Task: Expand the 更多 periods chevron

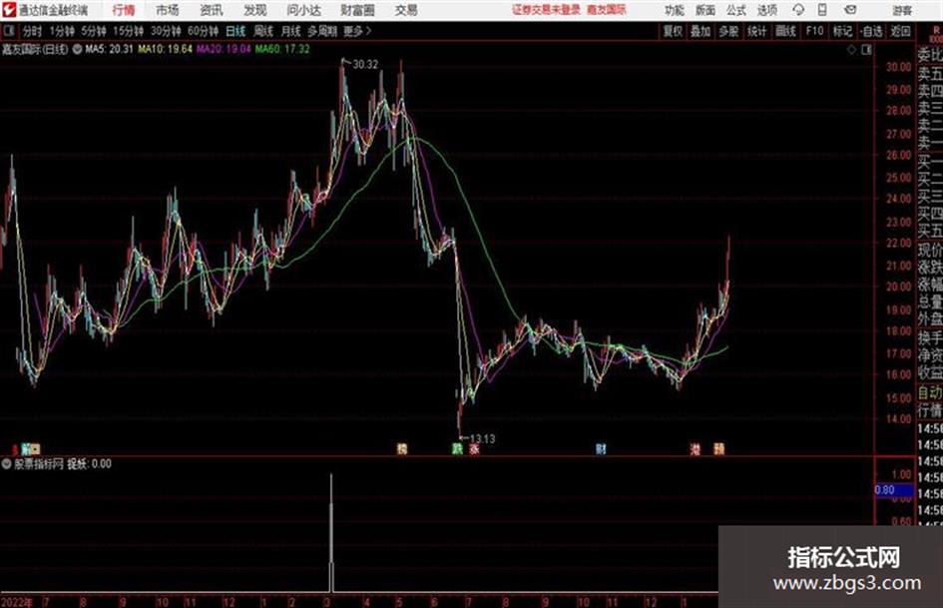Action: tap(368, 31)
